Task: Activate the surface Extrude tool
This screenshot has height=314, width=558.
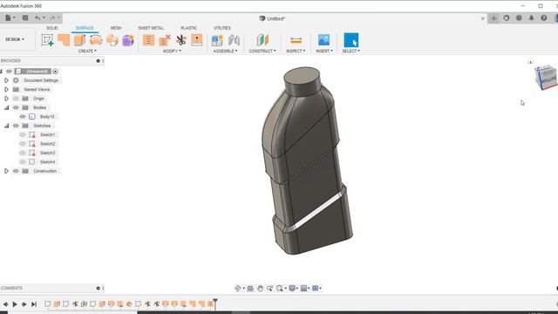Action: tap(79, 40)
